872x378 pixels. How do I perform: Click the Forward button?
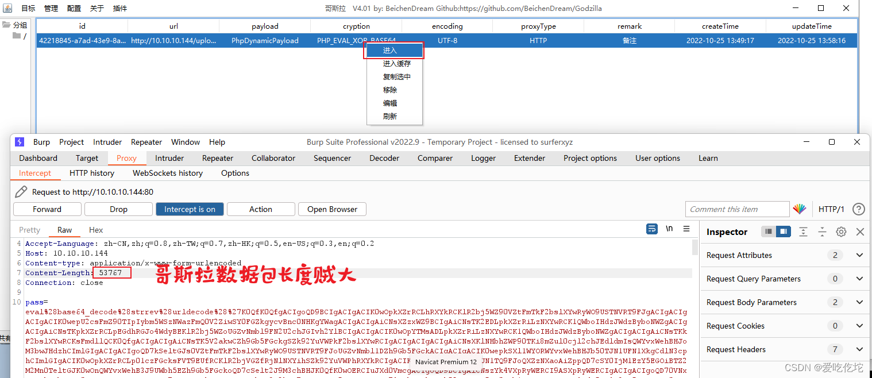(x=47, y=209)
